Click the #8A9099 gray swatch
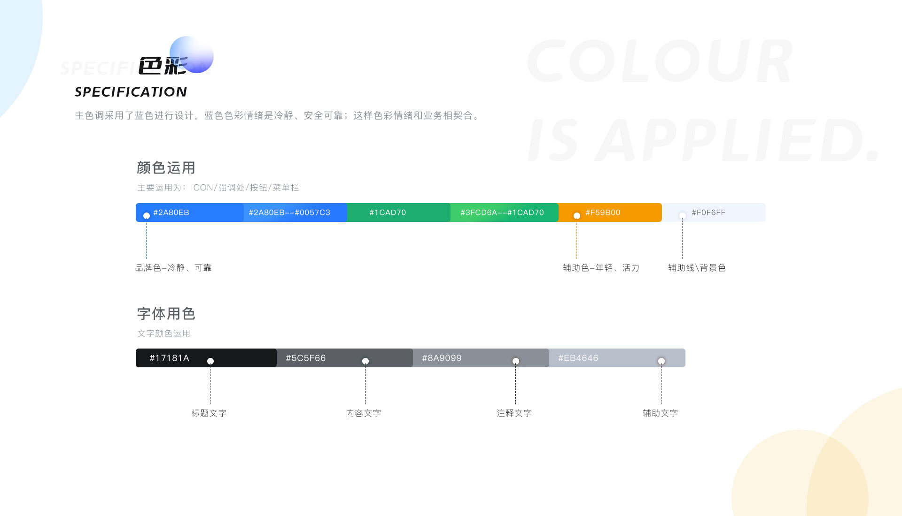 coord(481,358)
